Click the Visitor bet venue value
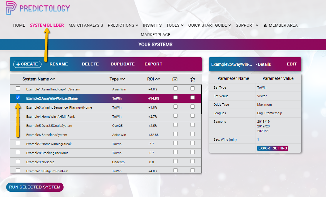 pos(262,96)
